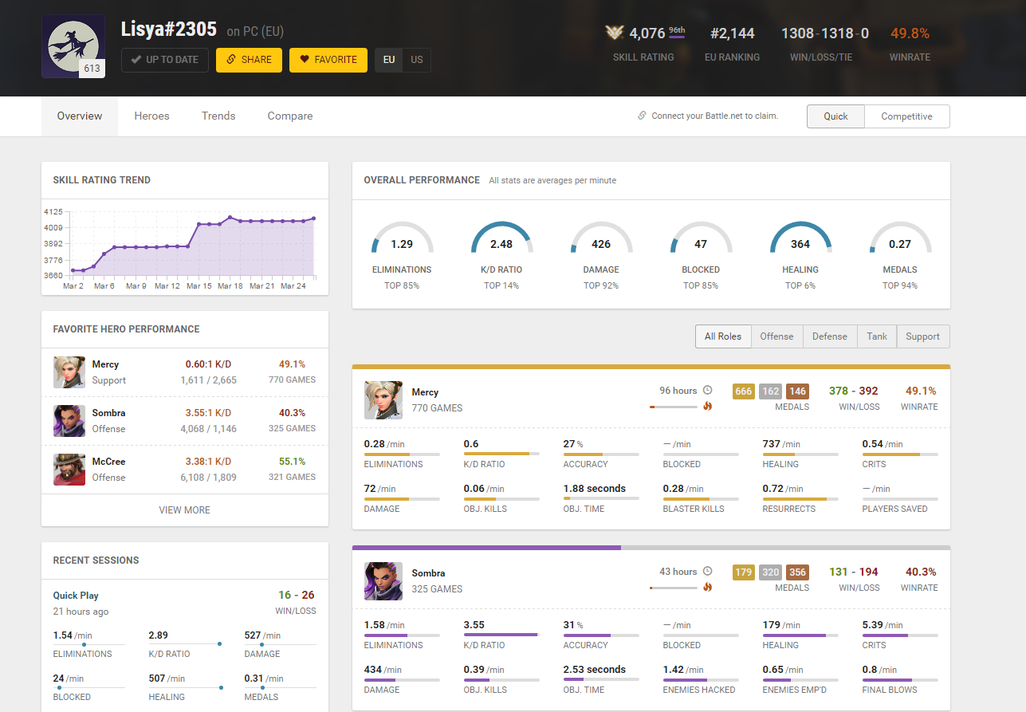This screenshot has width=1026, height=712.
Task: Click the fire icon in Mercy card
Action: 707,406
